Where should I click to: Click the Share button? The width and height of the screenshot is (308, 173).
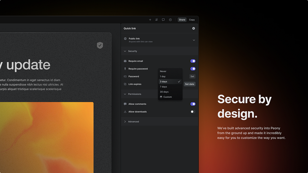[182, 20]
